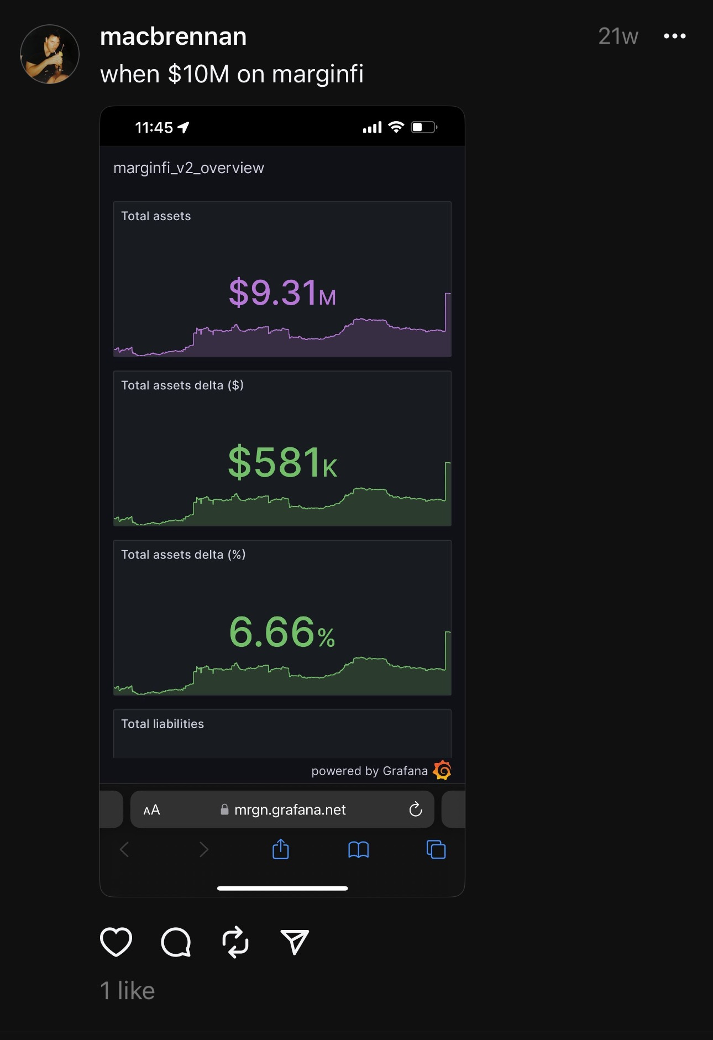713x1040 pixels.
Task: Click the Wi-Fi status icon
Action: click(x=396, y=127)
